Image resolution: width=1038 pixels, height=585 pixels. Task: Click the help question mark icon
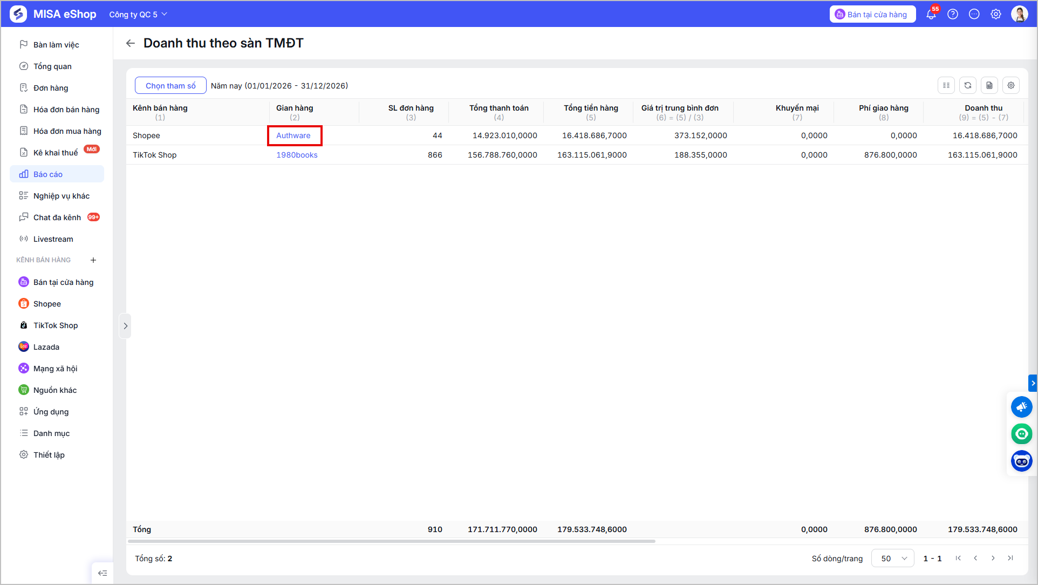pos(953,15)
